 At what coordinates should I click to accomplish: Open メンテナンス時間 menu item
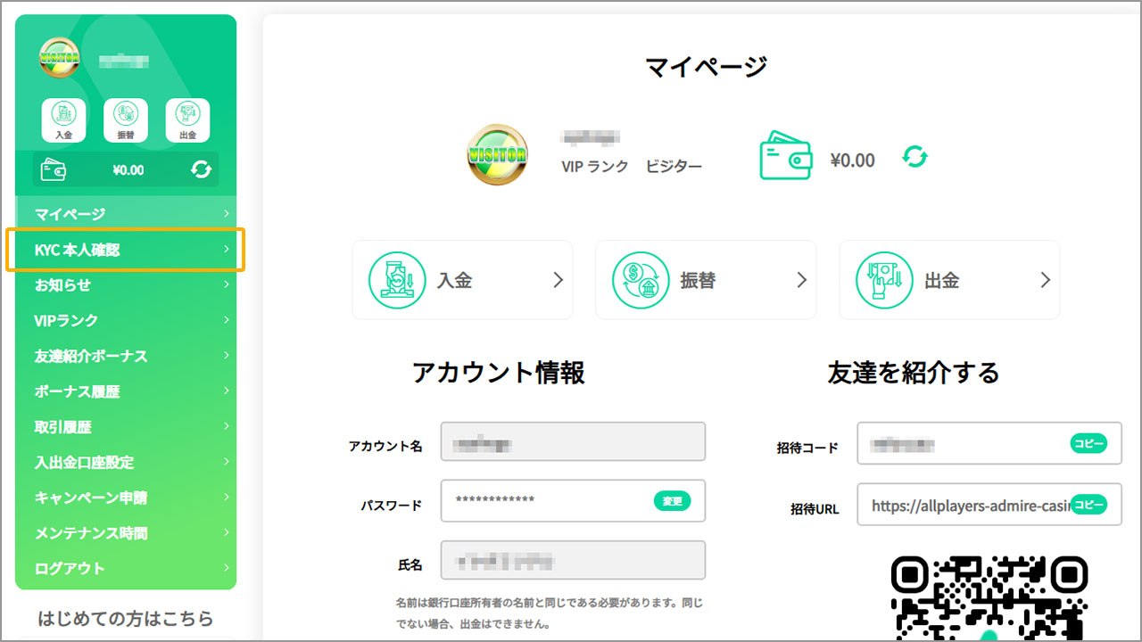126,533
